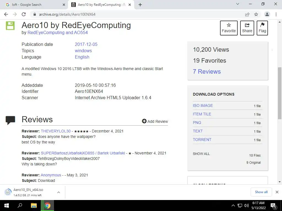Open the Chrome profile avatar
The image size is (282, 211).
[x=267, y=14]
